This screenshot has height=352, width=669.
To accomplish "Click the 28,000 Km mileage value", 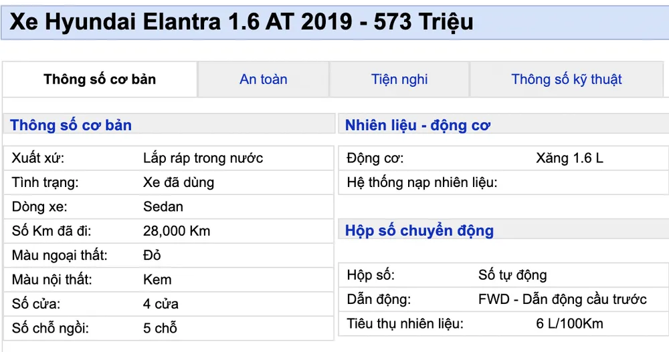I will (176, 231).
